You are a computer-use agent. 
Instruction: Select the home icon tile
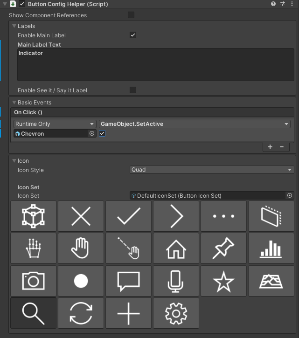tap(176, 248)
